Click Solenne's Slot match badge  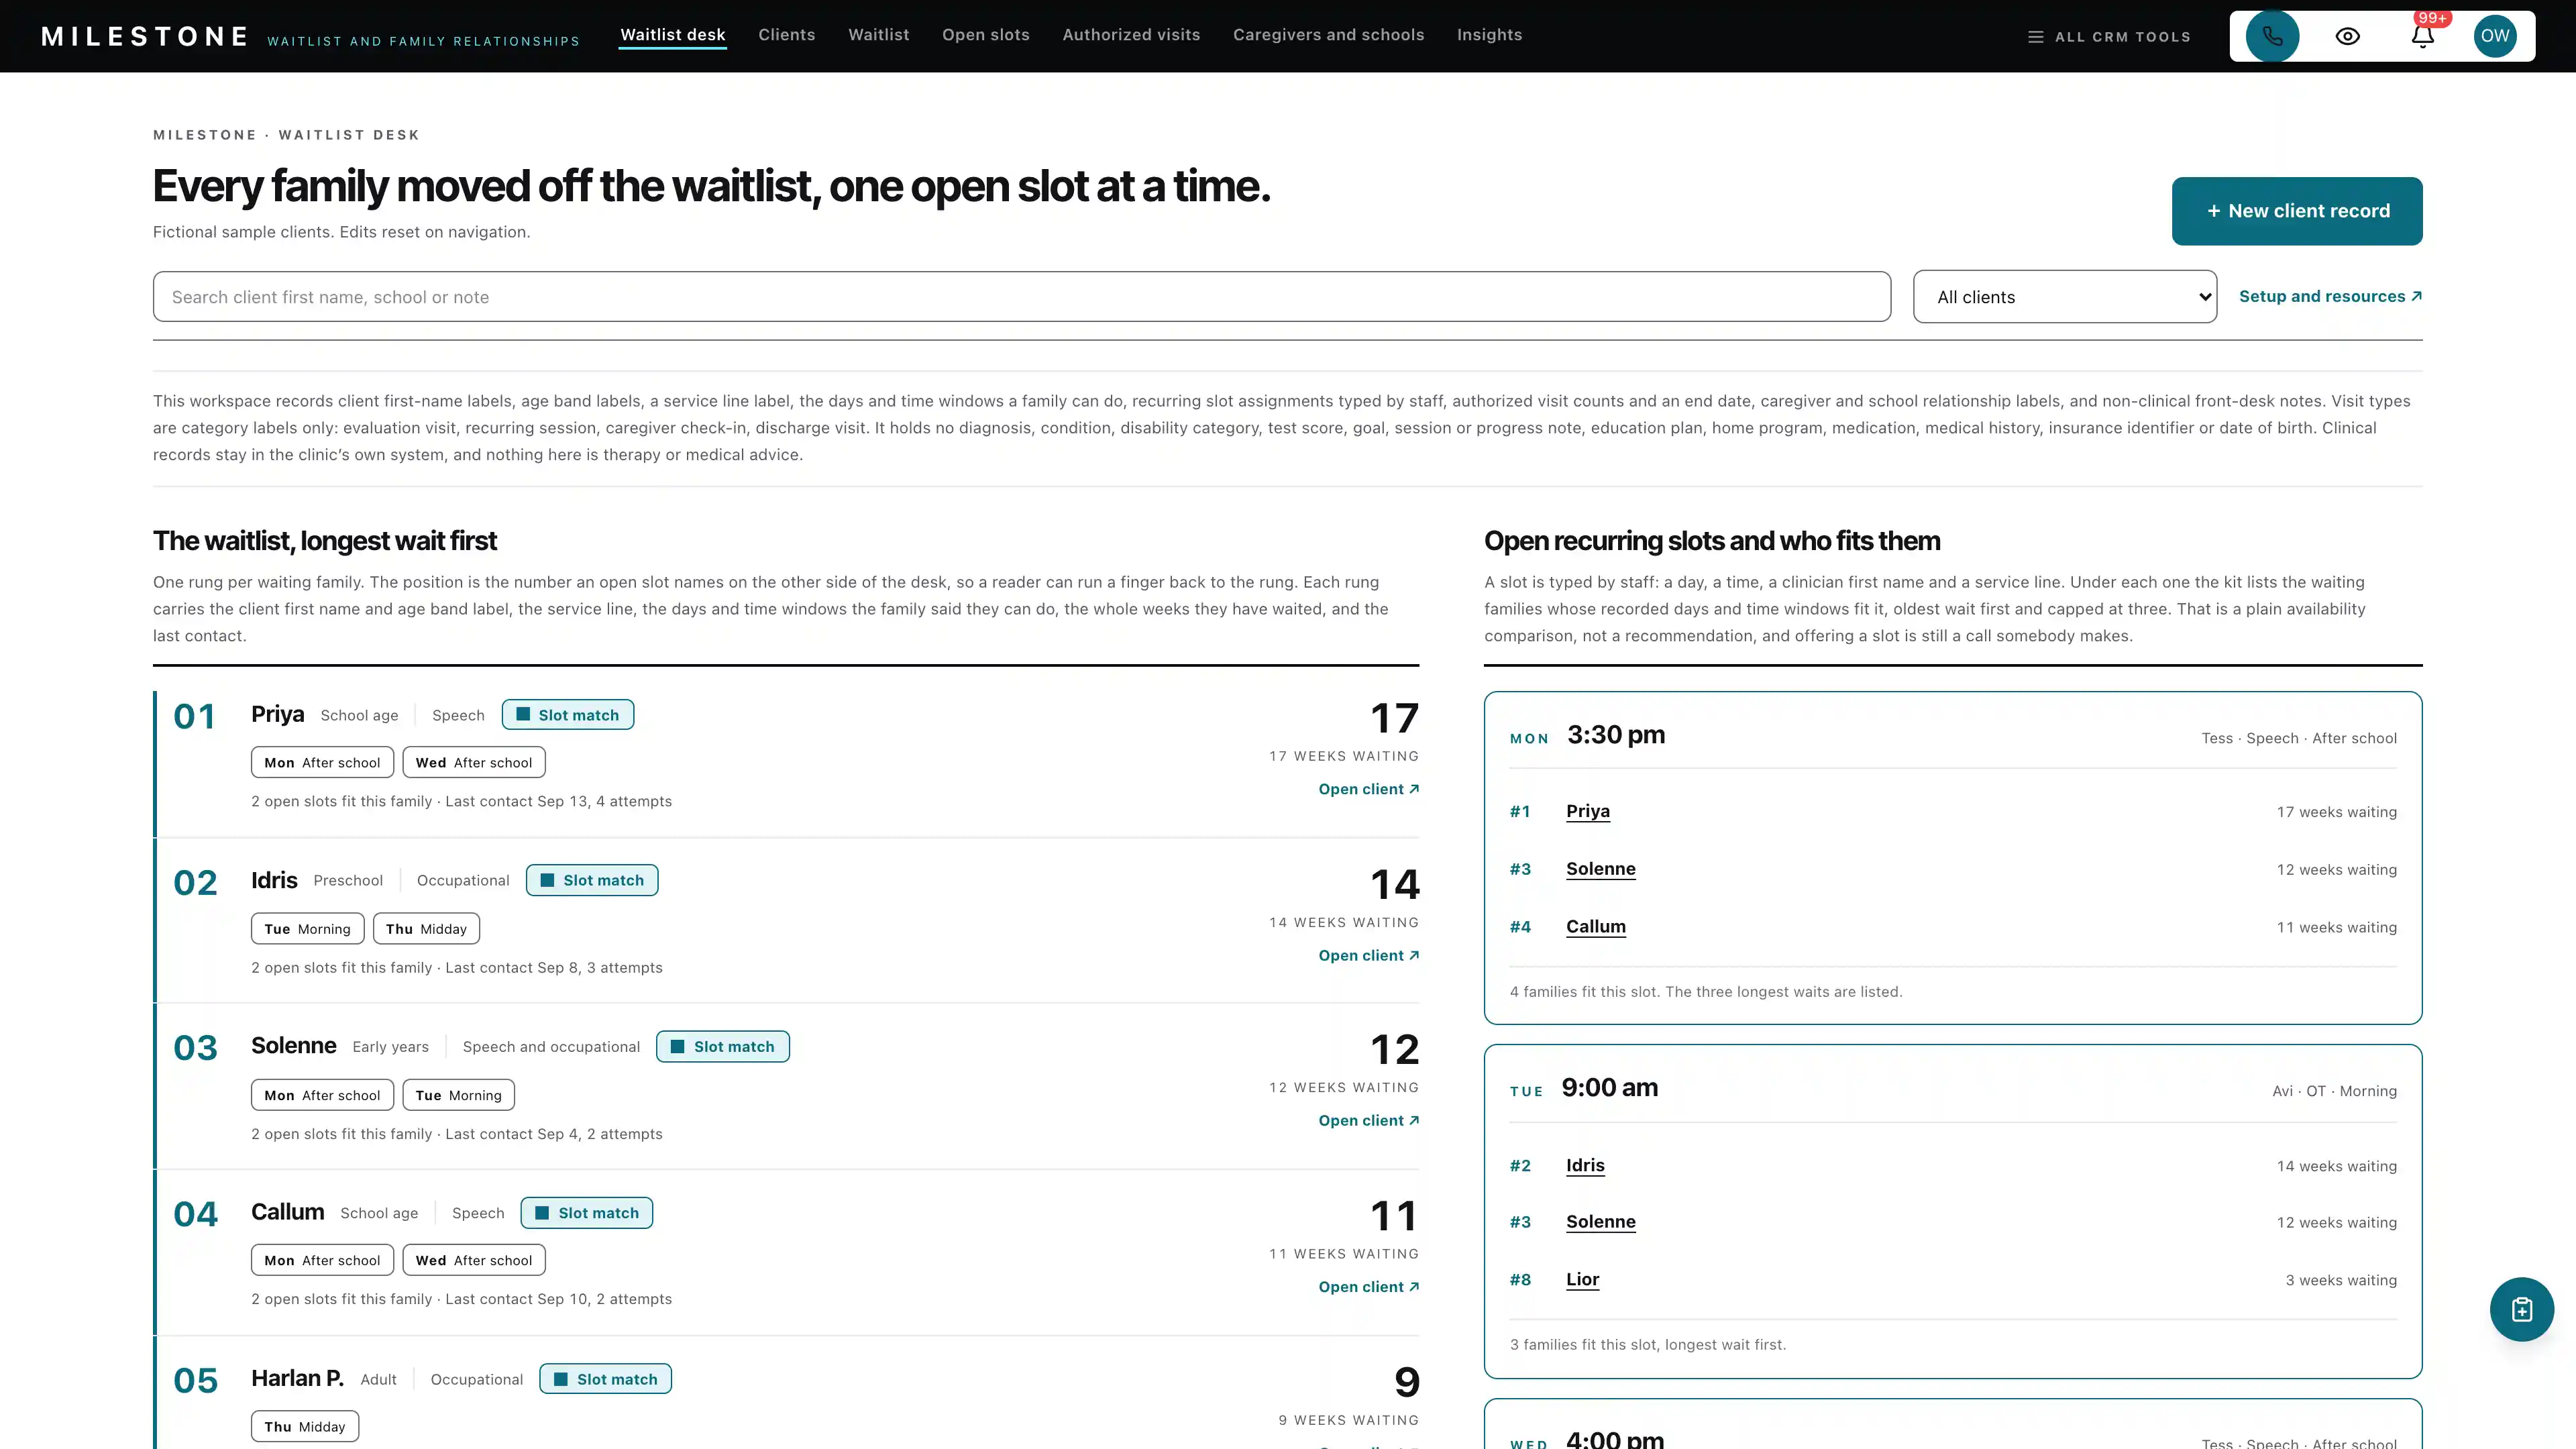coord(722,1046)
